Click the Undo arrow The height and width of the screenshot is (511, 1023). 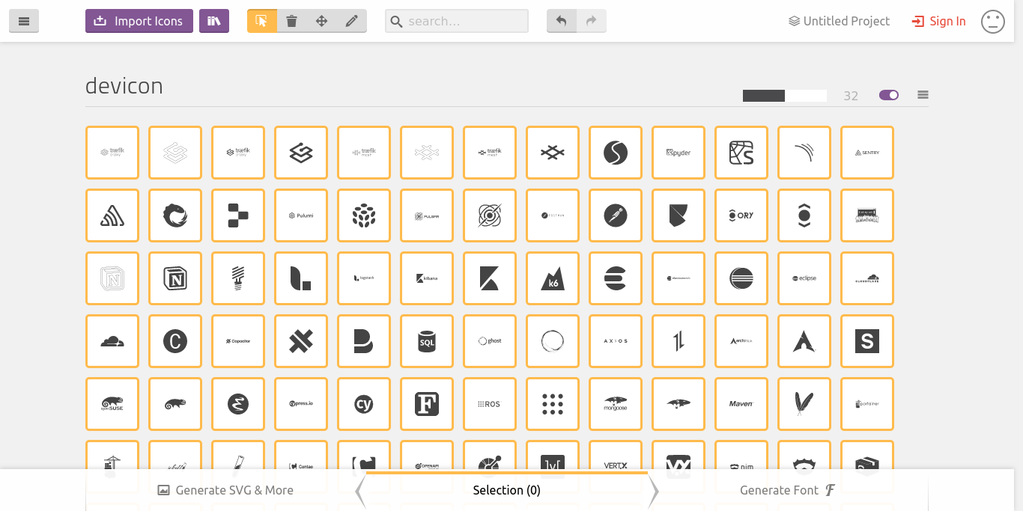click(x=562, y=21)
